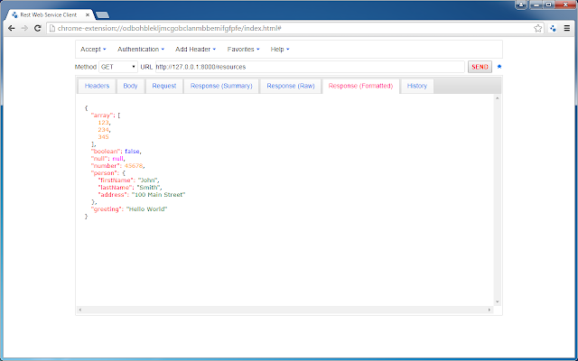Click the "Hello World" value
Image resolution: width=578 pixels, height=361 pixels.
point(146,209)
